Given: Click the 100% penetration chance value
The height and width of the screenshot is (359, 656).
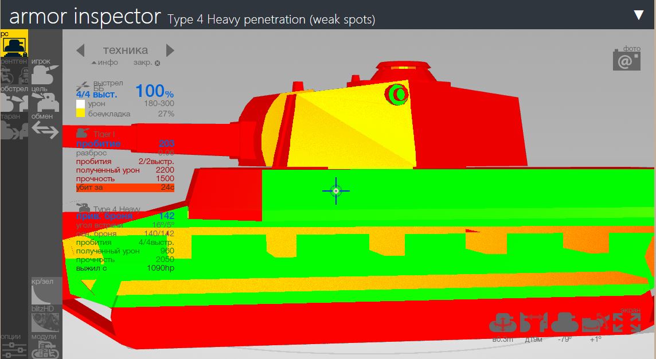Looking at the screenshot, I should (x=154, y=91).
